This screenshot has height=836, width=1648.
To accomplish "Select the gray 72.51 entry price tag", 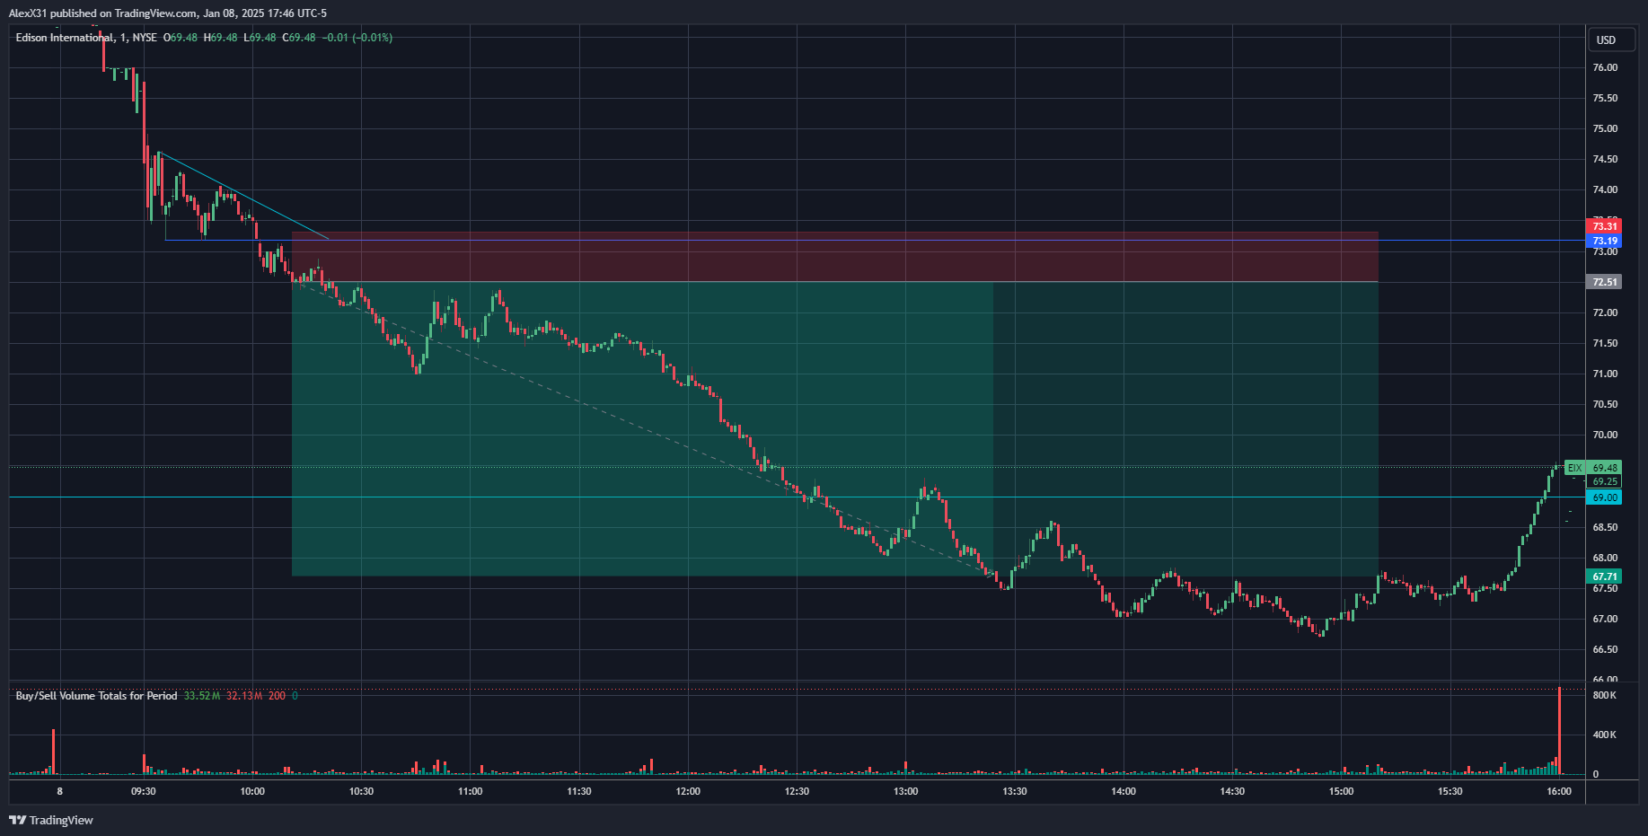I will (1604, 282).
